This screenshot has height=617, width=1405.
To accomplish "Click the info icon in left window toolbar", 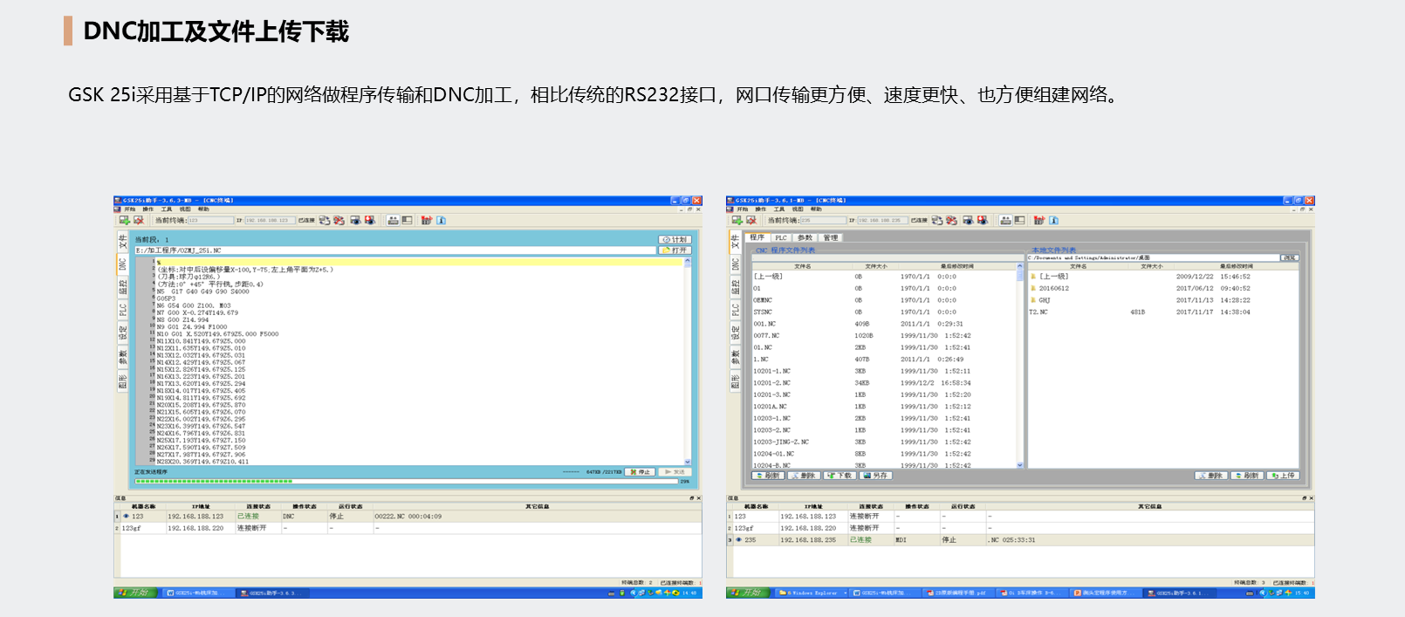I will click(x=441, y=220).
